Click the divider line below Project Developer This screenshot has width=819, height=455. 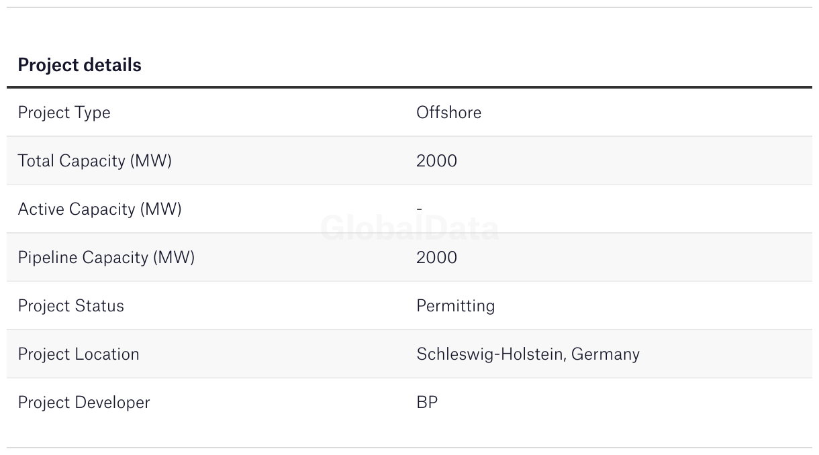tap(409, 448)
